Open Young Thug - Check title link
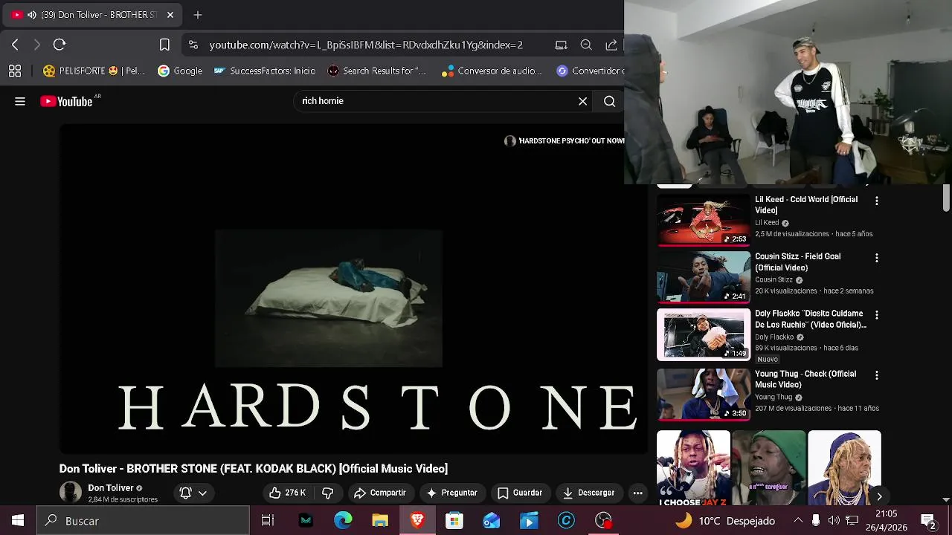 [805, 379]
